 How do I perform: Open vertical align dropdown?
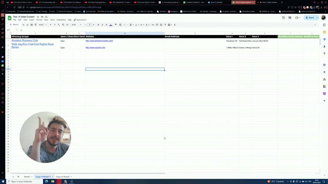[x=137, y=25]
